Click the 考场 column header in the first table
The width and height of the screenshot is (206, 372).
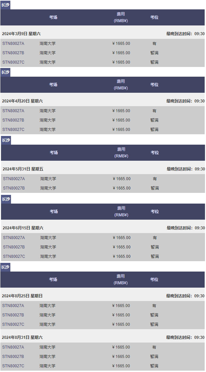[53, 17]
